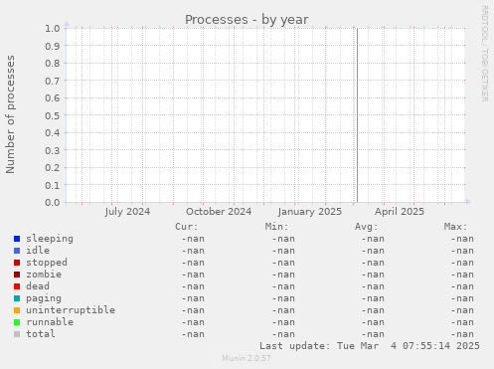Click the uninterruptible row Avg -nan value
Screen dimensions: 494x369
click(x=373, y=310)
